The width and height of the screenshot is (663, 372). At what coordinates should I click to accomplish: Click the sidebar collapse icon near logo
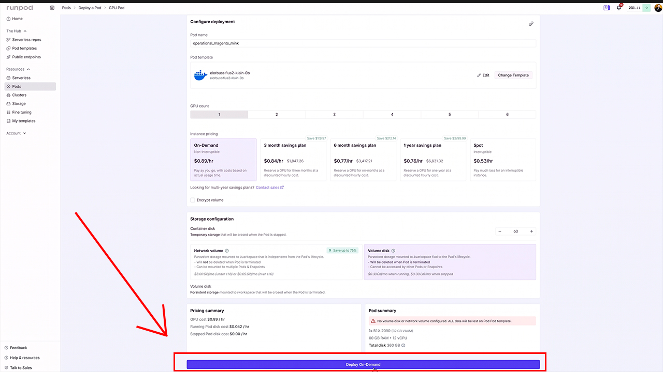click(52, 8)
